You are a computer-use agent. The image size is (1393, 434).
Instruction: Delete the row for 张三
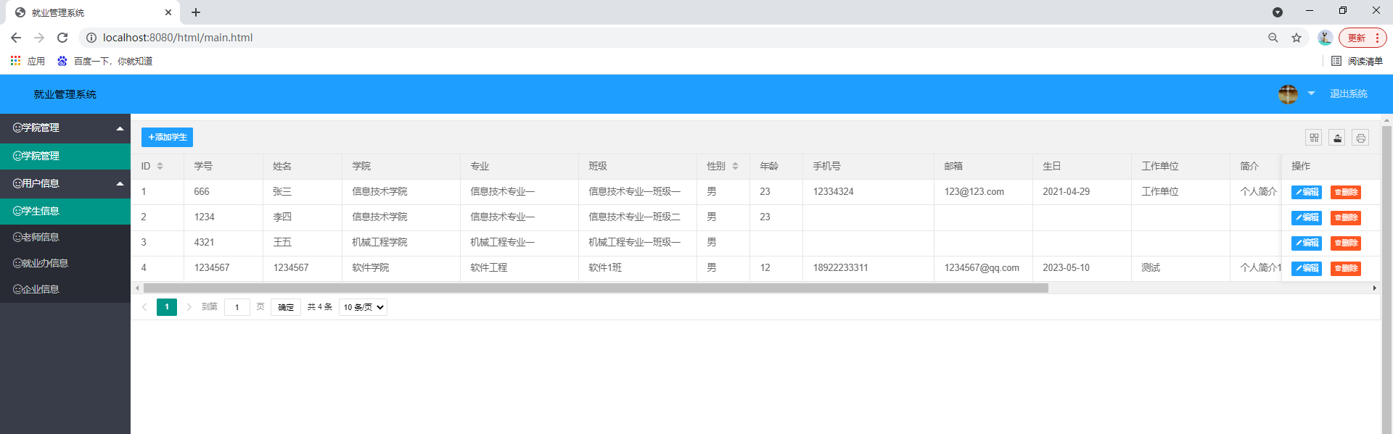(x=1346, y=192)
